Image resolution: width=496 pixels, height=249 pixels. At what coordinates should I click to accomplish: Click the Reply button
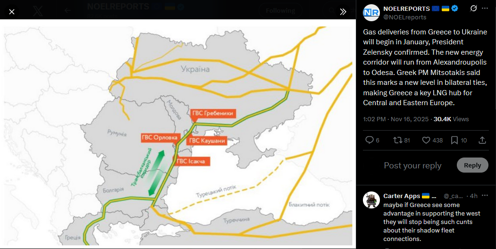[472, 165]
